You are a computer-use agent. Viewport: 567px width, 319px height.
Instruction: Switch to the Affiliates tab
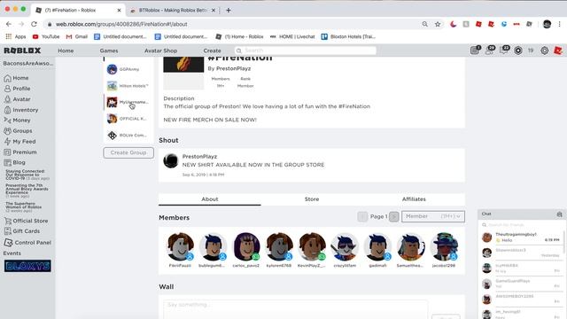click(x=414, y=199)
